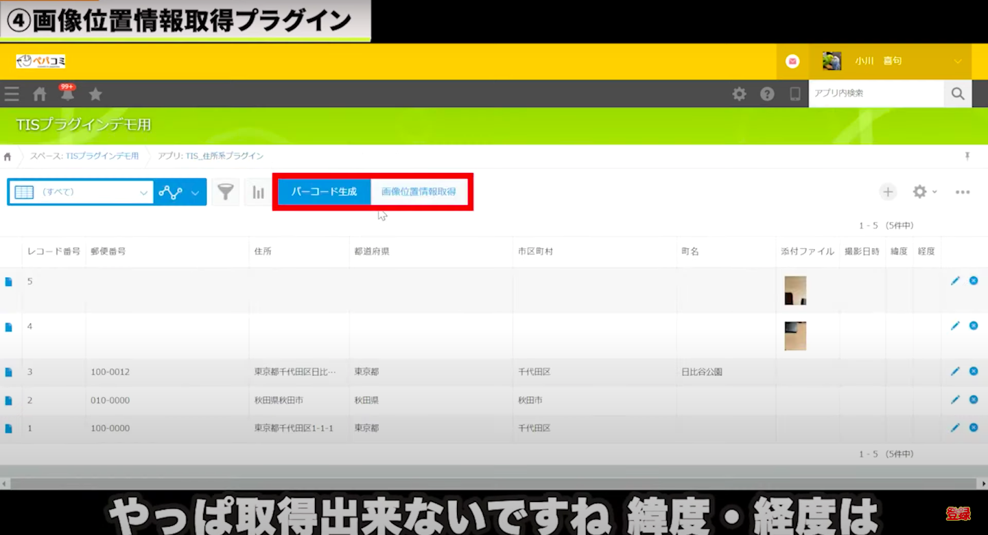Expand app settings gear chevron
The image size is (988, 535).
tap(934, 192)
